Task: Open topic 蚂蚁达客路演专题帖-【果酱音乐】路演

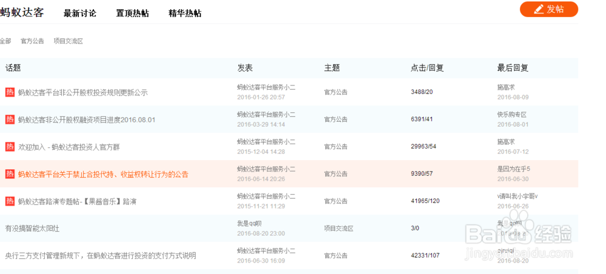Action: [x=77, y=202]
